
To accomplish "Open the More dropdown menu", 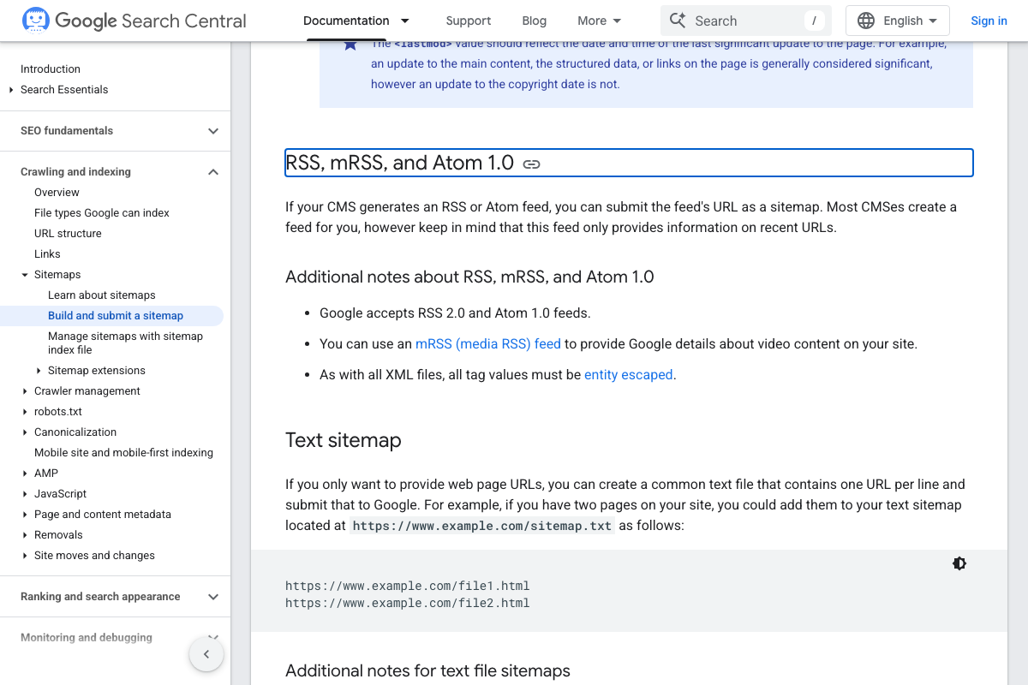I will [600, 21].
